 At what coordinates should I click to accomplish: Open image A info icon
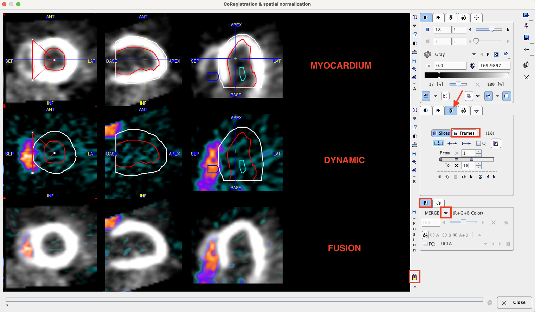[415, 17]
